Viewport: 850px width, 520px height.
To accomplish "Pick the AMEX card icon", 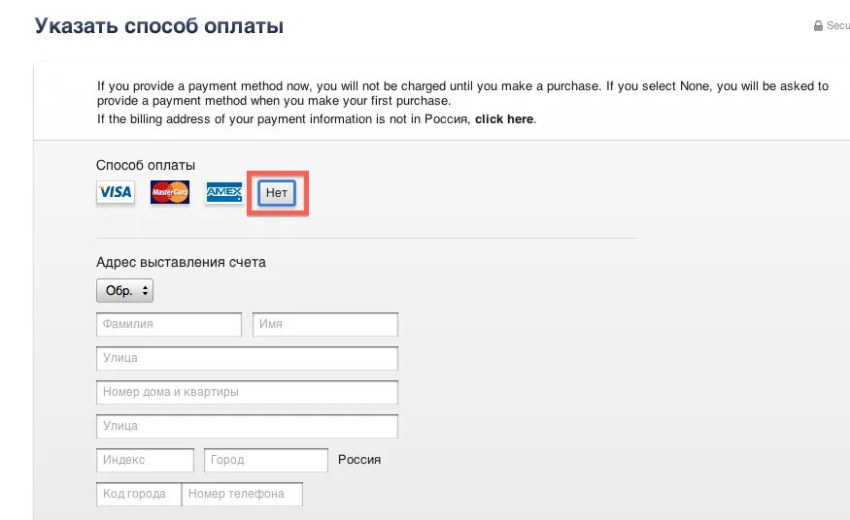I will pyautogui.click(x=223, y=192).
